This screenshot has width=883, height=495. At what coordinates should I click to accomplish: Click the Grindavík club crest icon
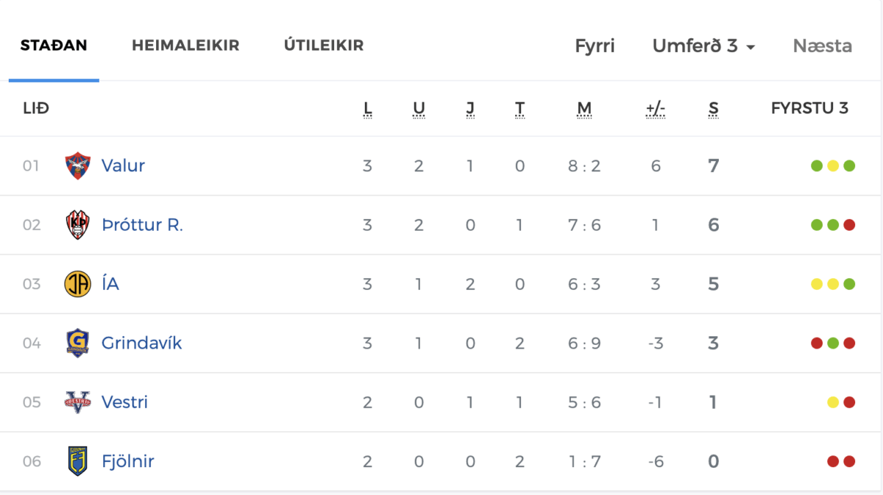point(77,343)
